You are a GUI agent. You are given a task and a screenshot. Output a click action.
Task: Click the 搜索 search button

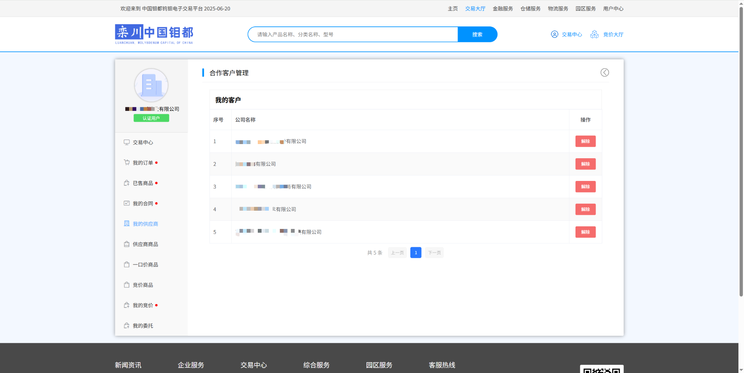click(477, 35)
